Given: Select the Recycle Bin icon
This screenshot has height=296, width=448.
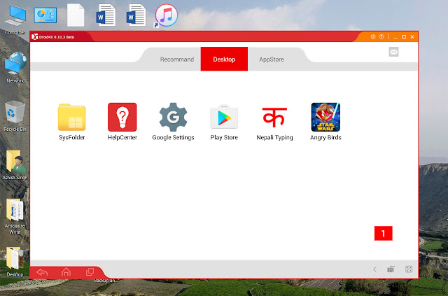Looking at the screenshot, I should pyautogui.click(x=15, y=116).
